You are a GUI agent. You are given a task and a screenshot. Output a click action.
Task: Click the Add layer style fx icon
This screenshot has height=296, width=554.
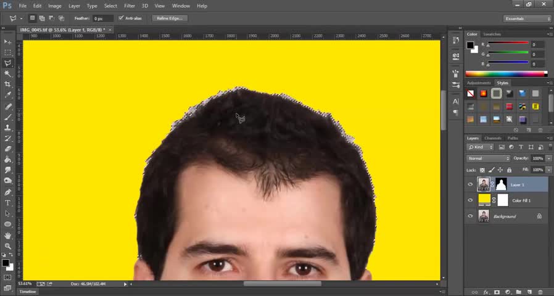point(486,292)
